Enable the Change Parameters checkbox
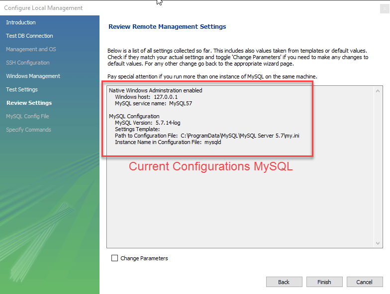The image size is (390, 294). [115, 258]
